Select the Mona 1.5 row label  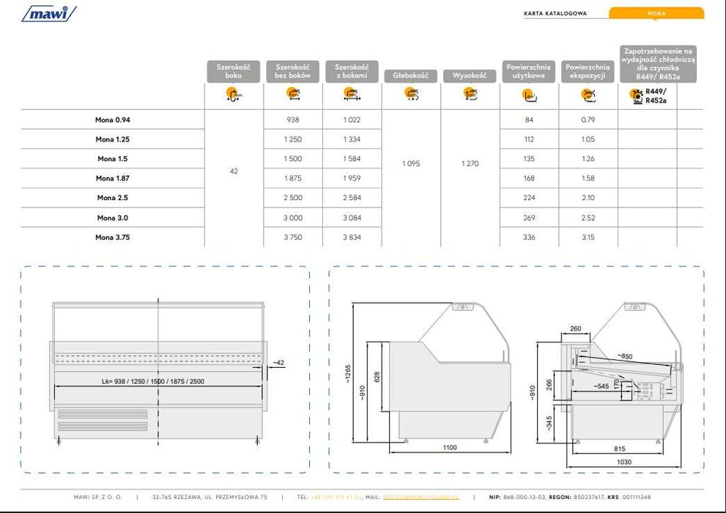click(113, 159)
